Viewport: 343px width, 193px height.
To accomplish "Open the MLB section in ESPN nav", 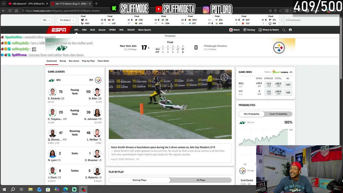I will [92, 30].
